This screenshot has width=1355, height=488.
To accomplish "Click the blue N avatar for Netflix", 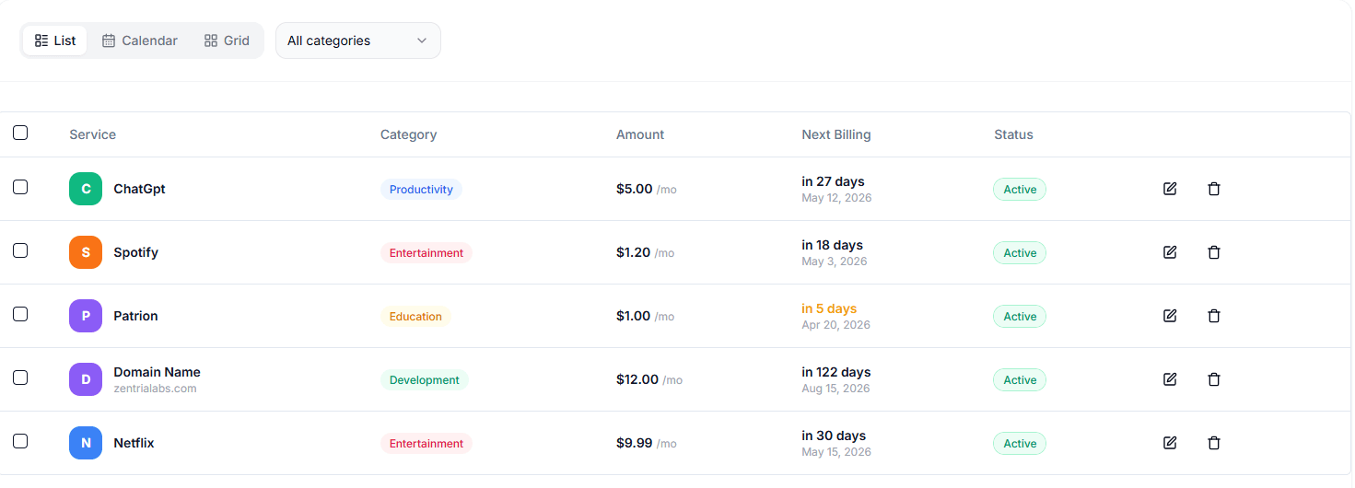I will pos(86,443).
